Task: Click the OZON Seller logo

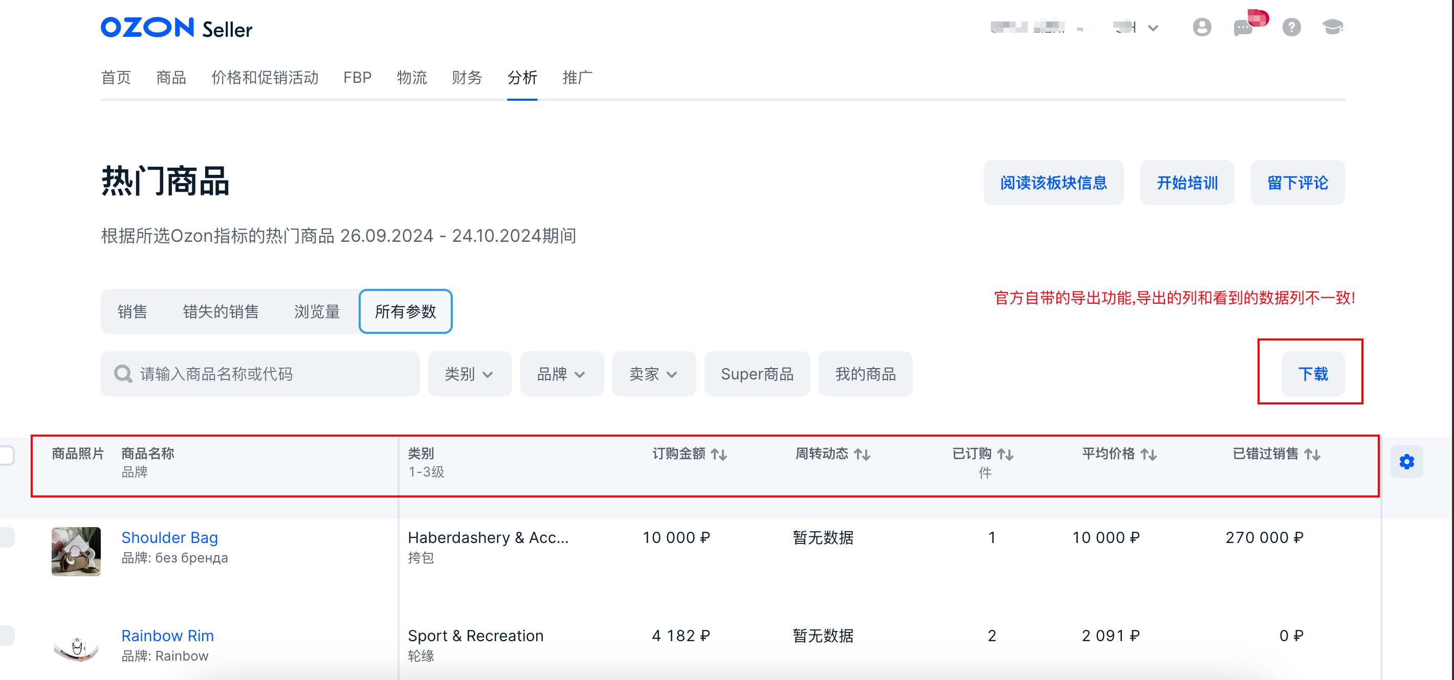Action: [176, 28]
